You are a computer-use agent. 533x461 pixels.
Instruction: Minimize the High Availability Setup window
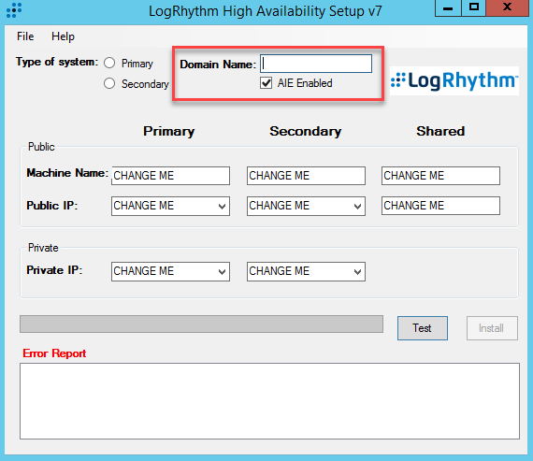coord(448,7)
